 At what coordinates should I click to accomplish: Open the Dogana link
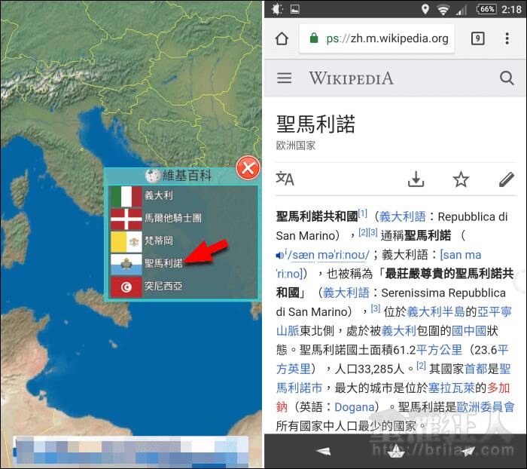pos(355,407)
